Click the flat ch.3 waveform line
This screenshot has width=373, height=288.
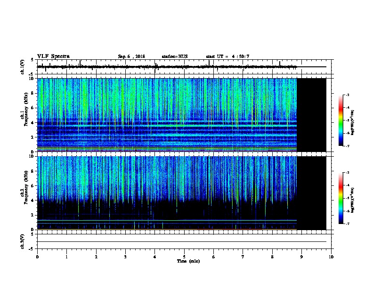pos(181,242)
